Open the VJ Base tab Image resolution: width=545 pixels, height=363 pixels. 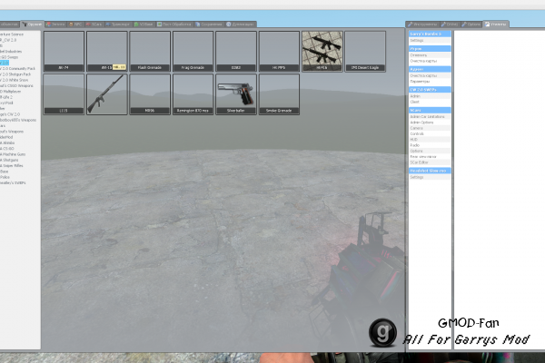pos(144,25)
